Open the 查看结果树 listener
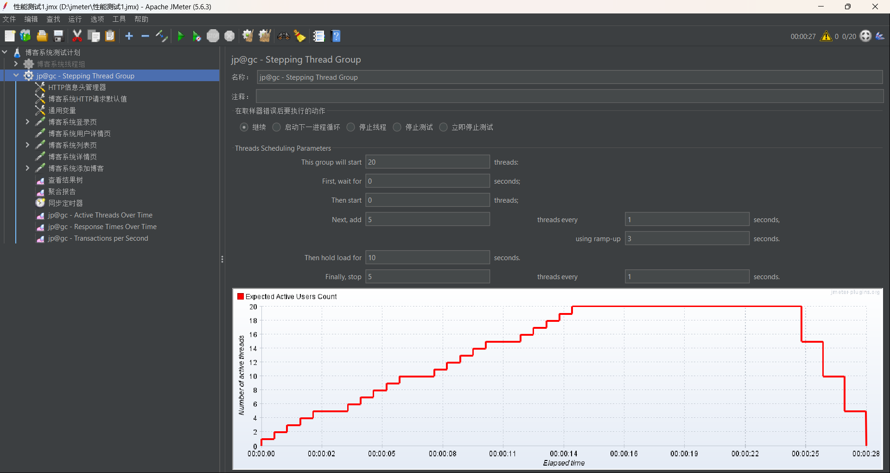Screen dimensions: 890x473 (65, 180)
